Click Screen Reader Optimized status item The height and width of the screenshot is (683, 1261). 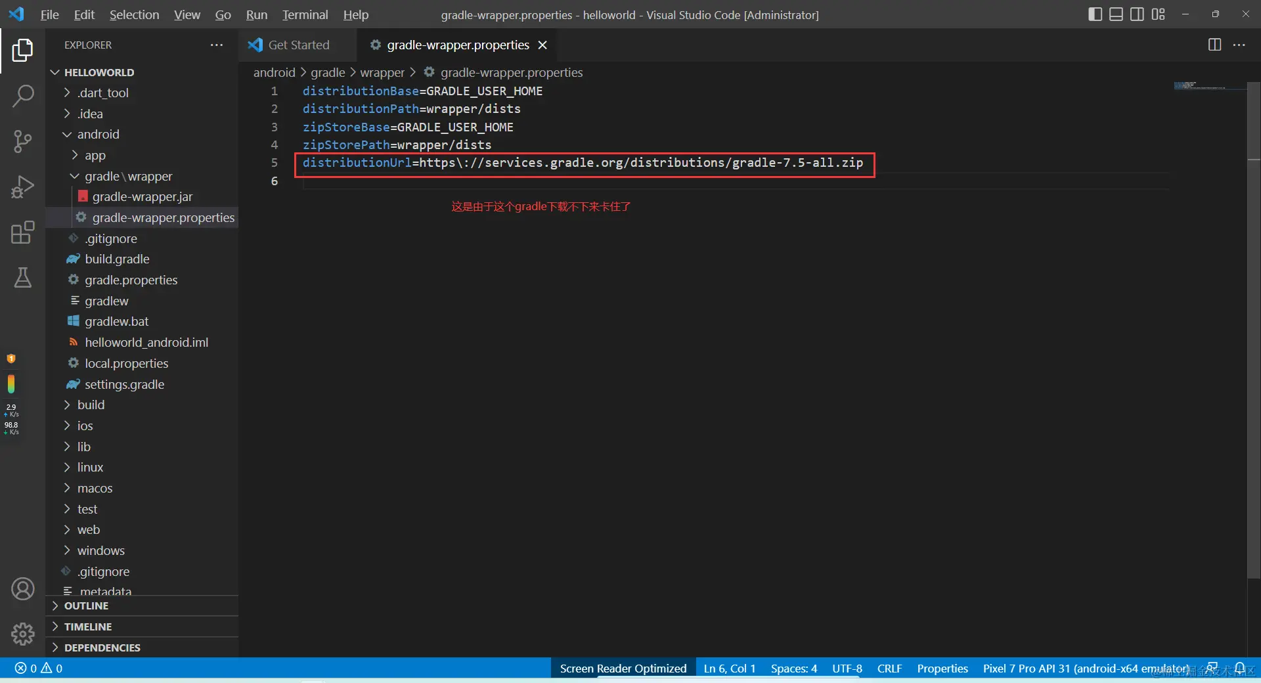623,669
